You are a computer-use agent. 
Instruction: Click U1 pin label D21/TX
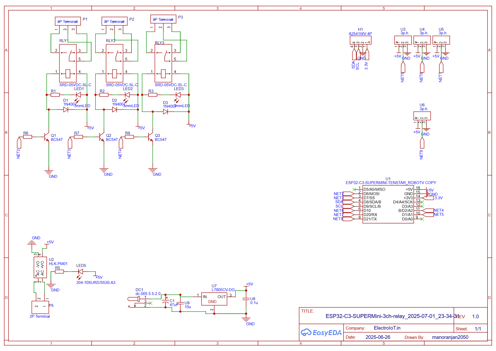coord(370,219)
